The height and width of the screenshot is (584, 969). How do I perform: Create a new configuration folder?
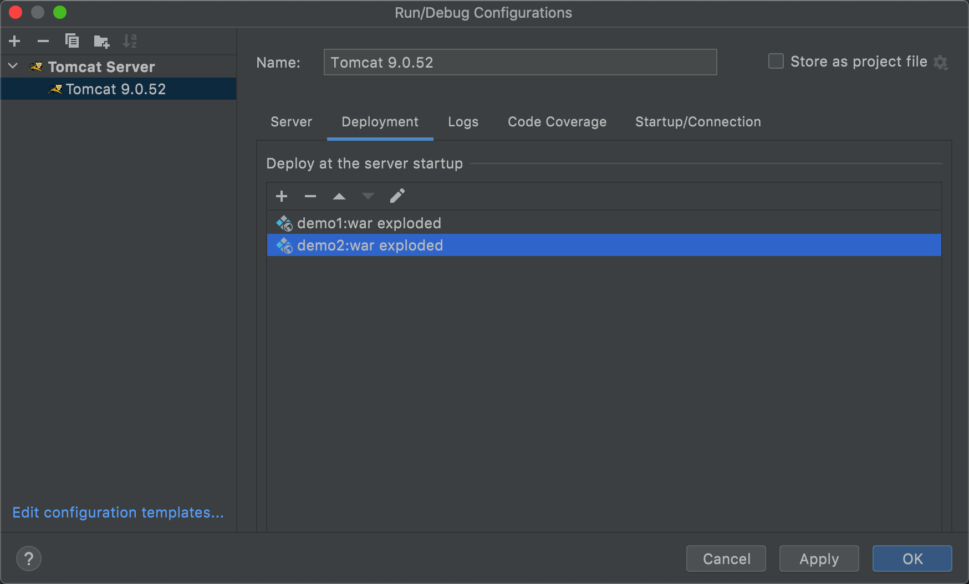point(101,41)
